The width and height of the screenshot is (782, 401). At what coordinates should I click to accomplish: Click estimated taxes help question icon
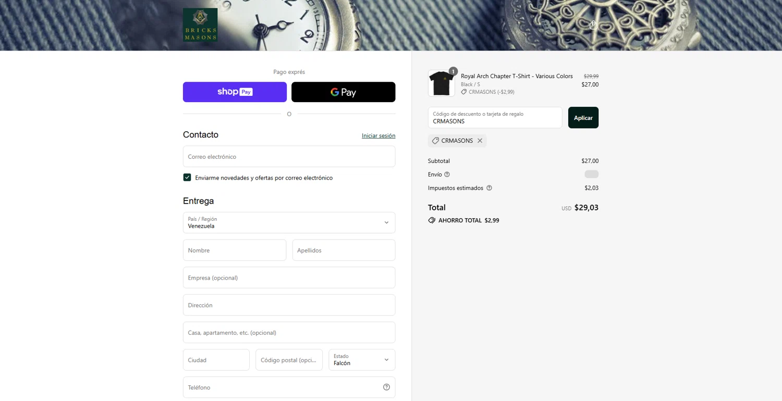click(489, 188)
